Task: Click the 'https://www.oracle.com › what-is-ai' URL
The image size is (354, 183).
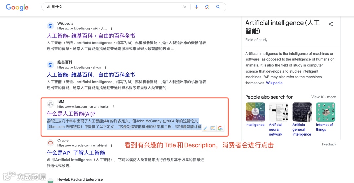Action: point(82,145)
